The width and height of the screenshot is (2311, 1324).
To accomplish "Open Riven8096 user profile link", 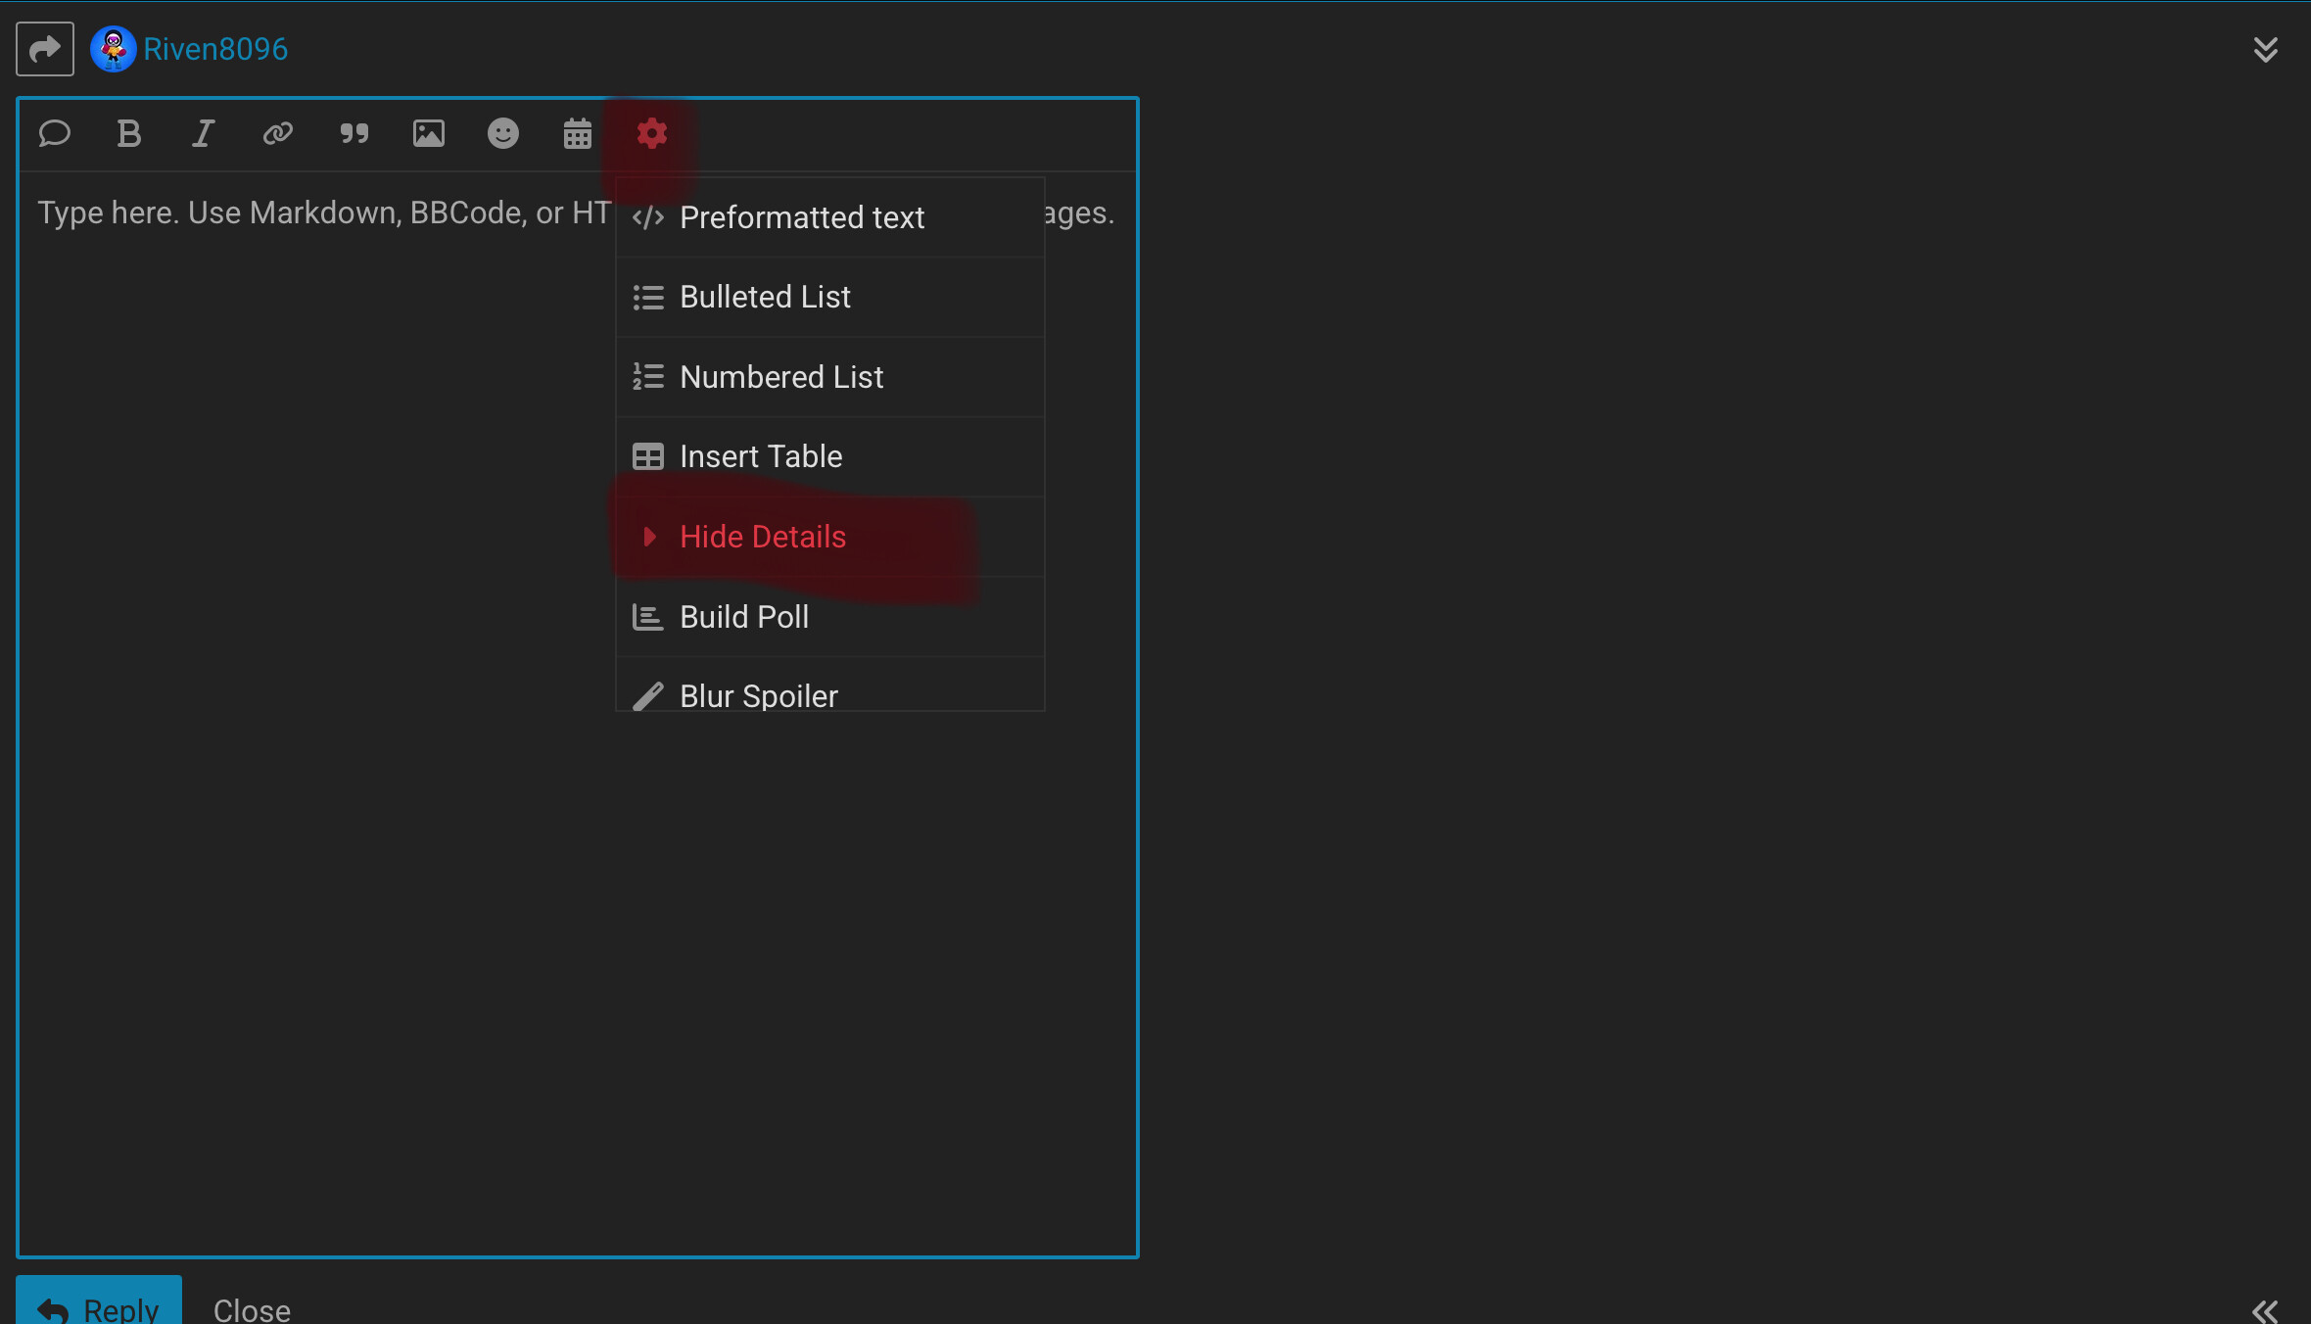I will [215, 49].
